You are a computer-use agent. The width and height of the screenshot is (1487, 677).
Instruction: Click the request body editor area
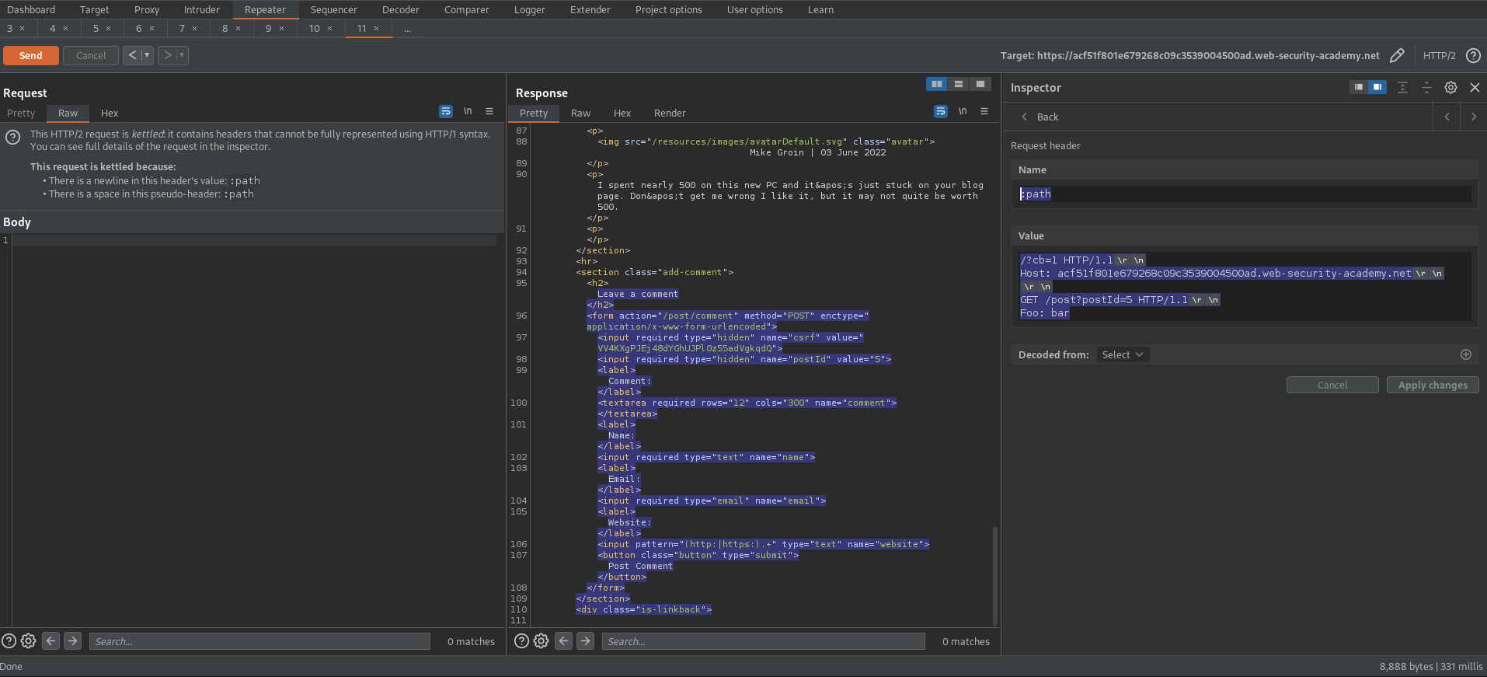253,431
